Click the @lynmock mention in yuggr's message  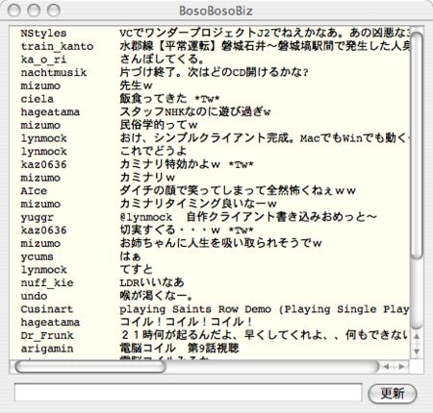pyautogui.click(x=146, y=217)
